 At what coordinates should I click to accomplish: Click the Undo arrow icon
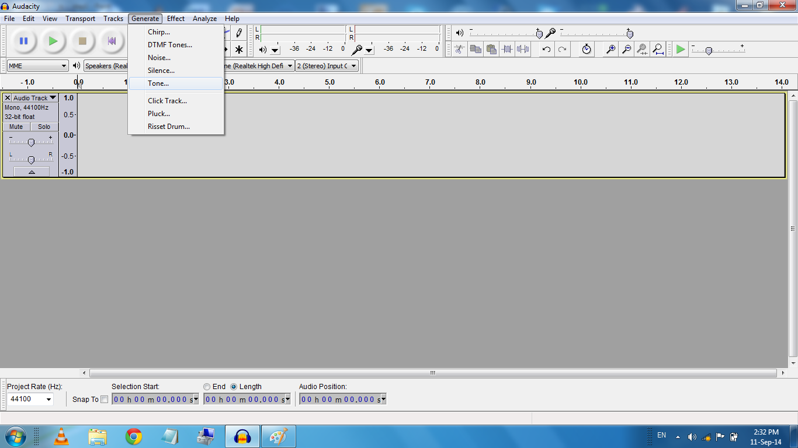pyautogui.click(x=546, y=49)
